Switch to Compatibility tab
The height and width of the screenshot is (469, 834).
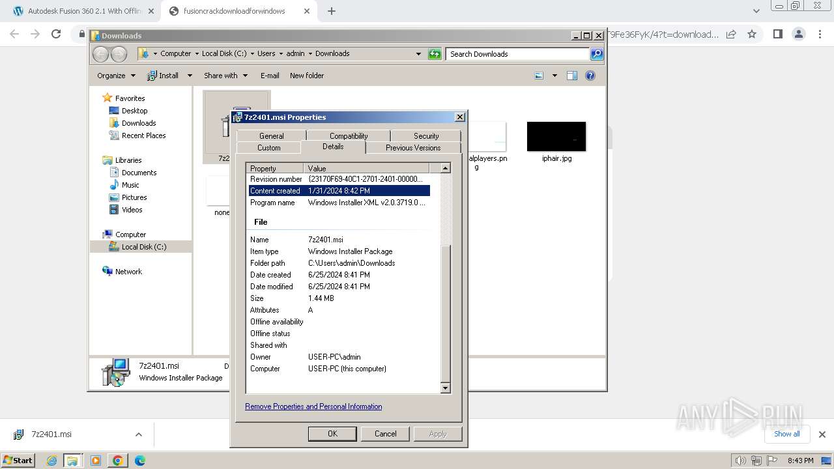coord(349,136)
